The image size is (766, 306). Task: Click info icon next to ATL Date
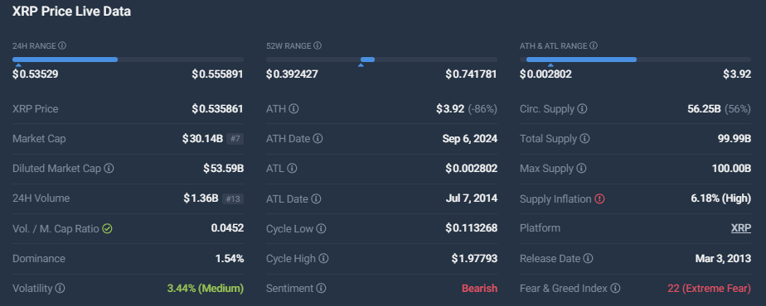316,198
